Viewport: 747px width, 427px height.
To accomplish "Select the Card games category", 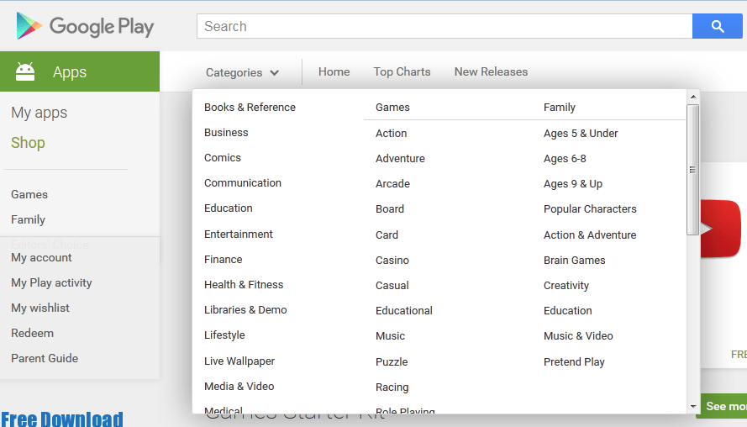I will tap(387, 235).
